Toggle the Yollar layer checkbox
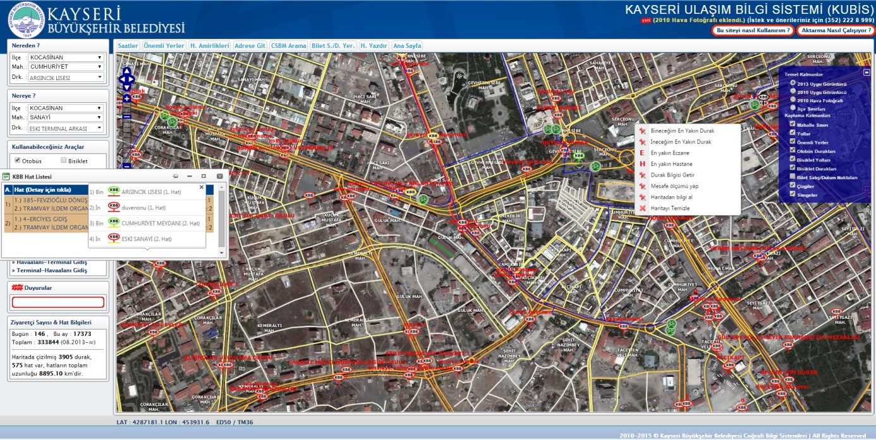876x440 pixels. click(793, 133)
